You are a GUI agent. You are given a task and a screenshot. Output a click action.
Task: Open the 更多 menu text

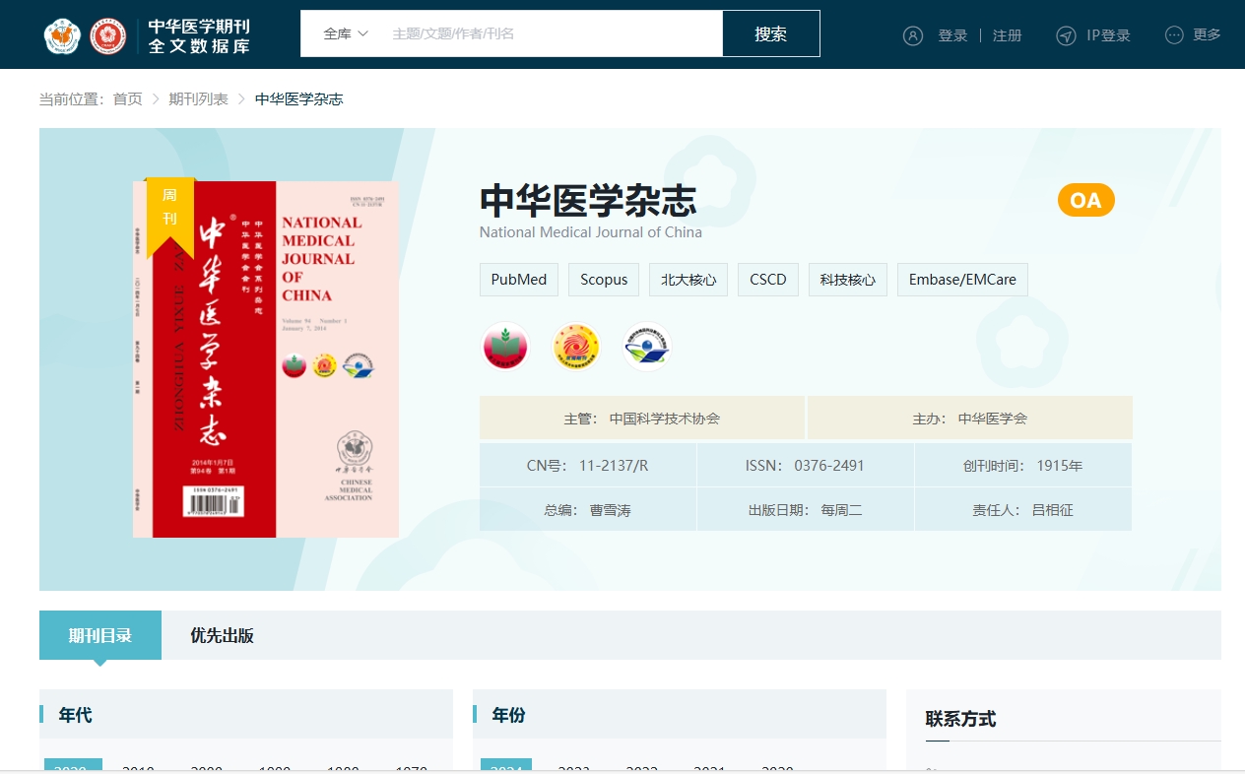[x=1207, y=34]
